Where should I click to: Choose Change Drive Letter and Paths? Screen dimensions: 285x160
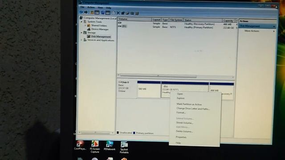pyautogui.click(x=193, y=108)
